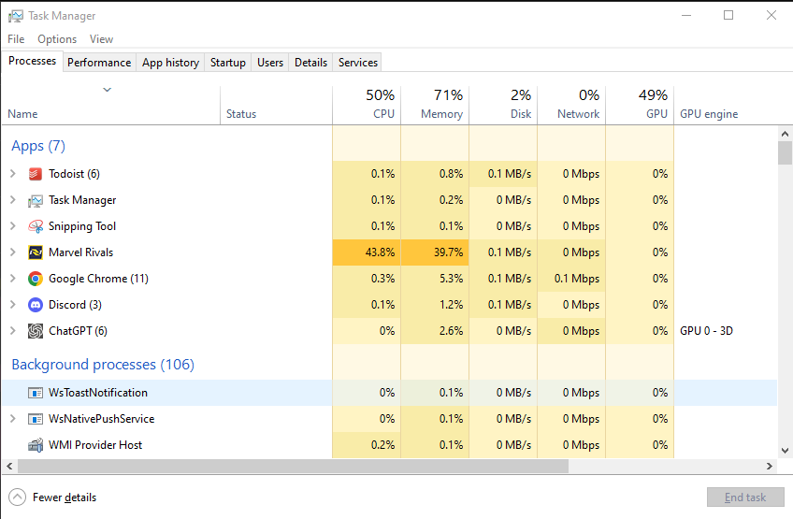
Task: Switch to the Startup tab
Action: [227, 63]
